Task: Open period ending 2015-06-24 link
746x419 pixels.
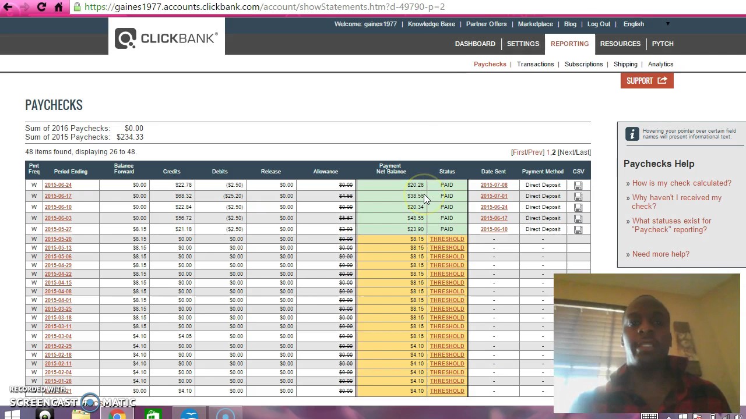Action: [x=58, y=185]
